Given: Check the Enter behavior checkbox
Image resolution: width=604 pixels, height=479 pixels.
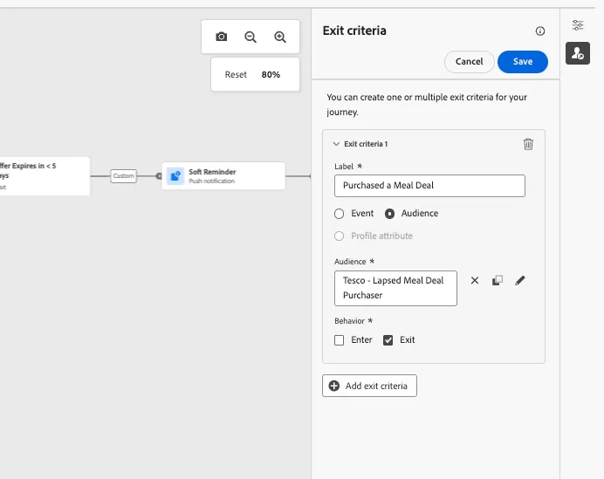Looking at the screenshot, I should pos(339,340).
